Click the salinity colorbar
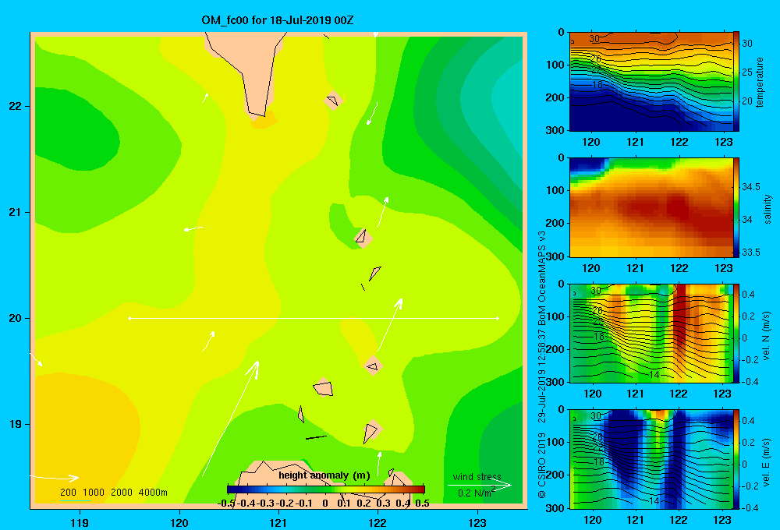Image resolution: width=780 pixels, height=530 pixels. click(x=736, y=207)
